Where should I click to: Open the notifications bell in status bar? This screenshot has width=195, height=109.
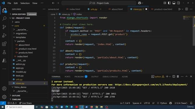click(x=191, y=103)
